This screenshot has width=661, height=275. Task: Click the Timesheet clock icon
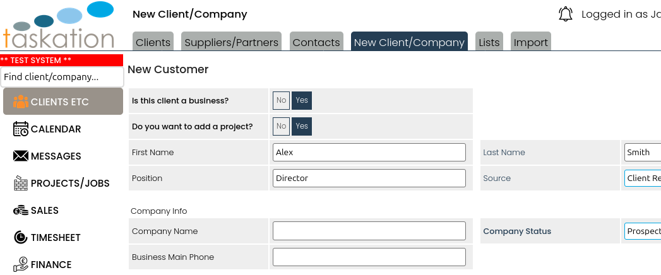(21, 237)
